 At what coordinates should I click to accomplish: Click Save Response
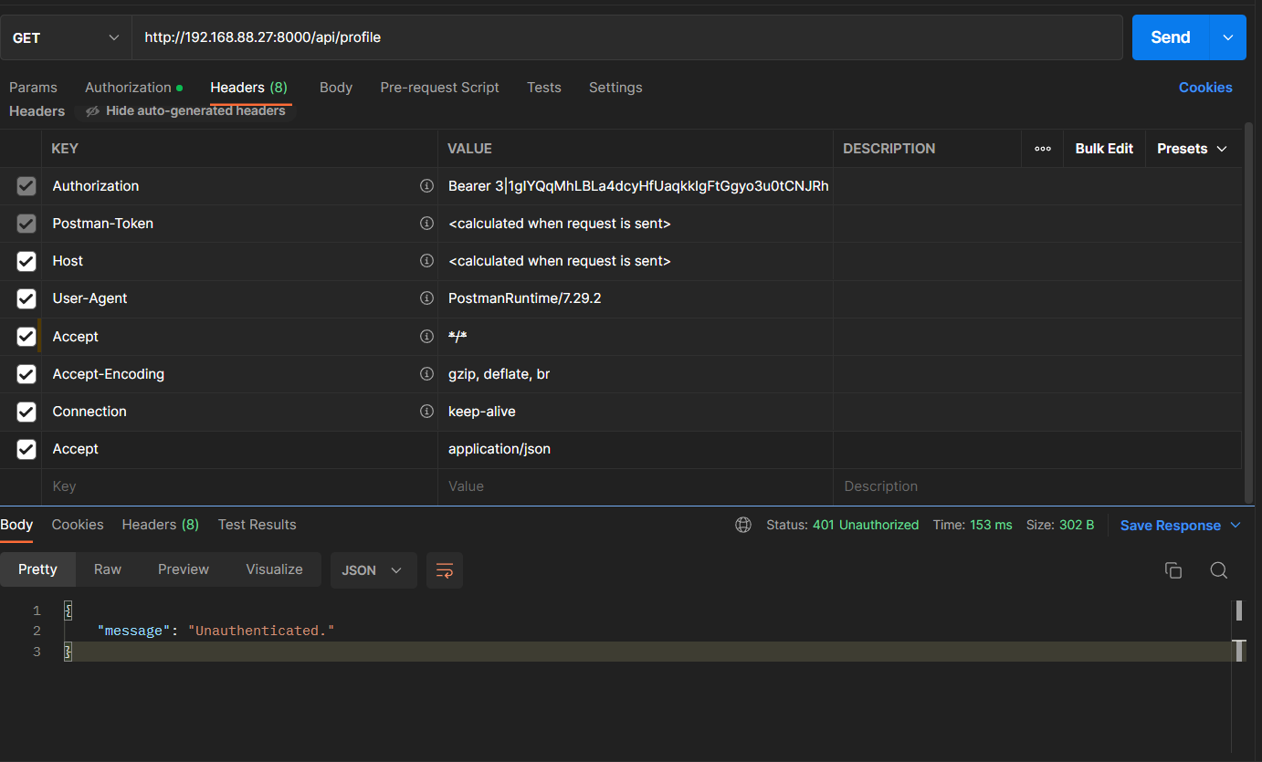(1171, 526)
